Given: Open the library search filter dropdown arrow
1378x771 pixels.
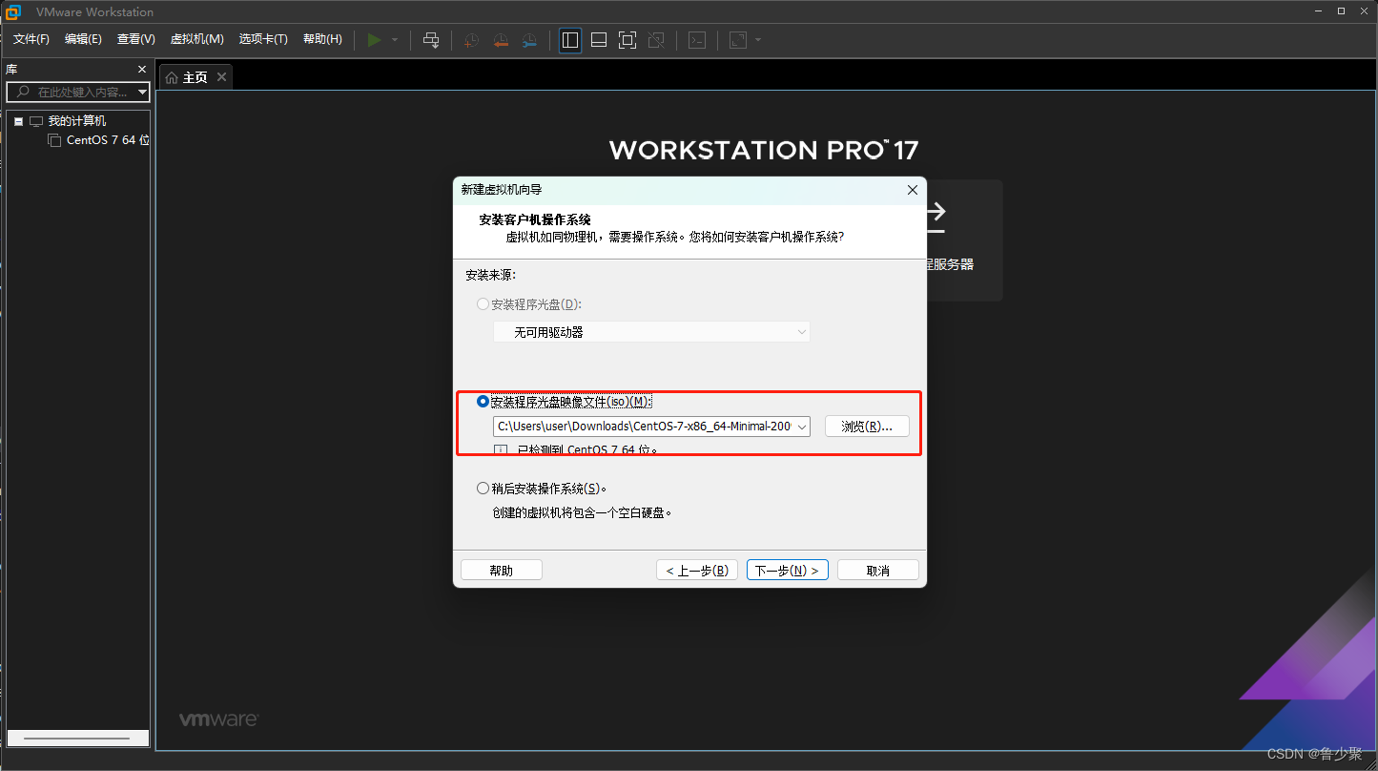Looking at the screenshot, I should click(x=143, y=93).
